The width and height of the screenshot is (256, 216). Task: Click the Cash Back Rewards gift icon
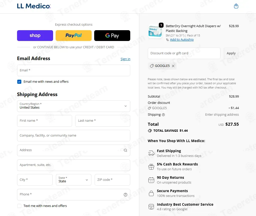pyautogui.click(x=151, y=167)
